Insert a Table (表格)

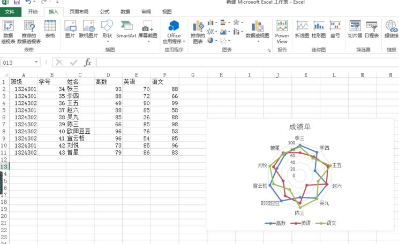pyautogui.click(x=50, y=29)
